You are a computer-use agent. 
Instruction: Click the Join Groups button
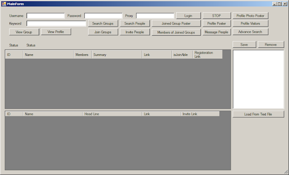point(103,32)
